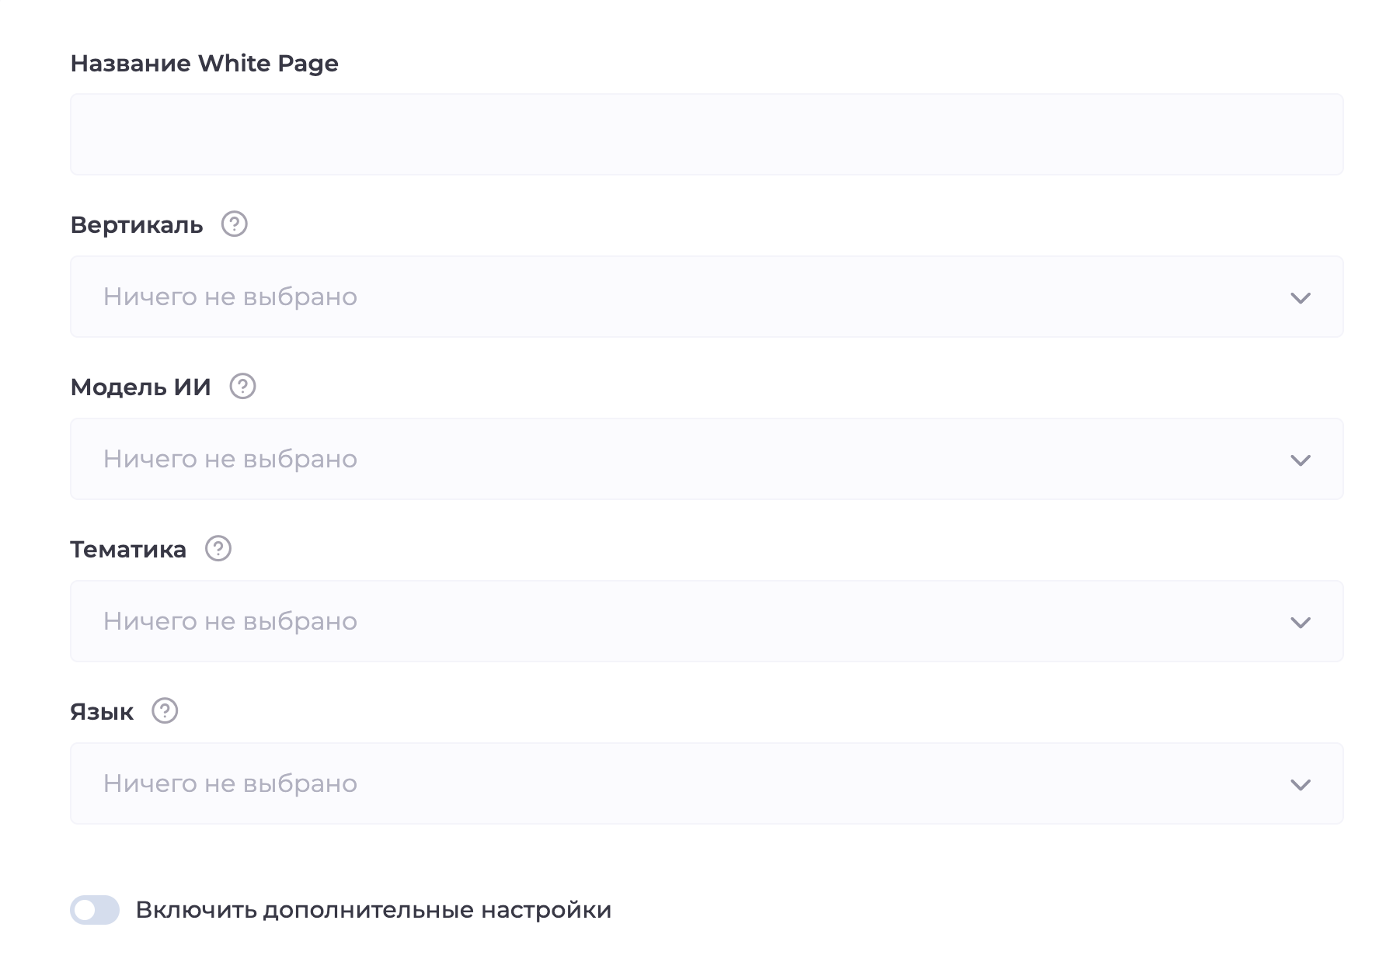Click the 'Тематика' label text

pyautogui.click(x=128, y=550)
